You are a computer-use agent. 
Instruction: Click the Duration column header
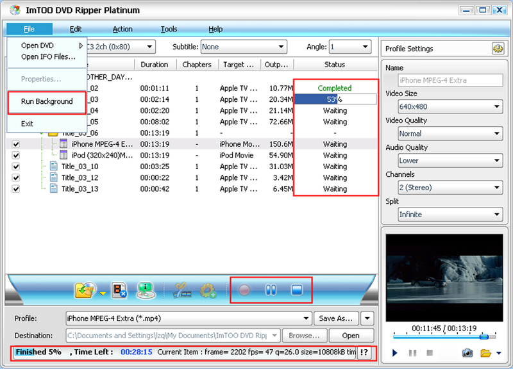(155, 65)
